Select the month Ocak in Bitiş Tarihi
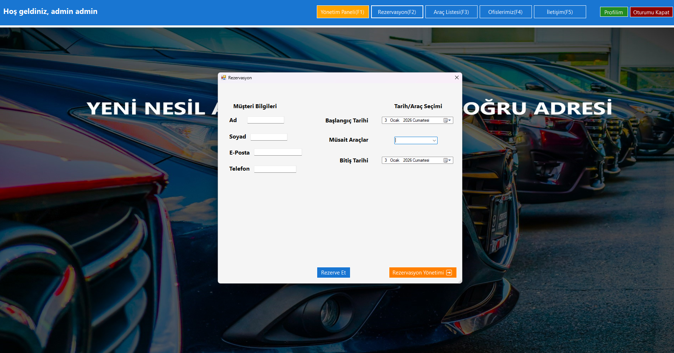This screenshot has height=353, width=674. click(394, 160)
